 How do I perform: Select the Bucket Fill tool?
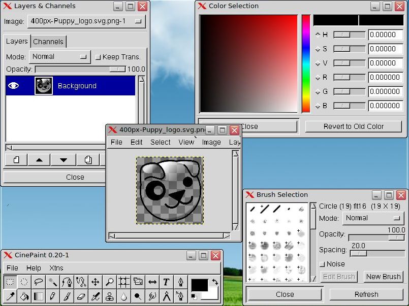click(x=24, y=296)
